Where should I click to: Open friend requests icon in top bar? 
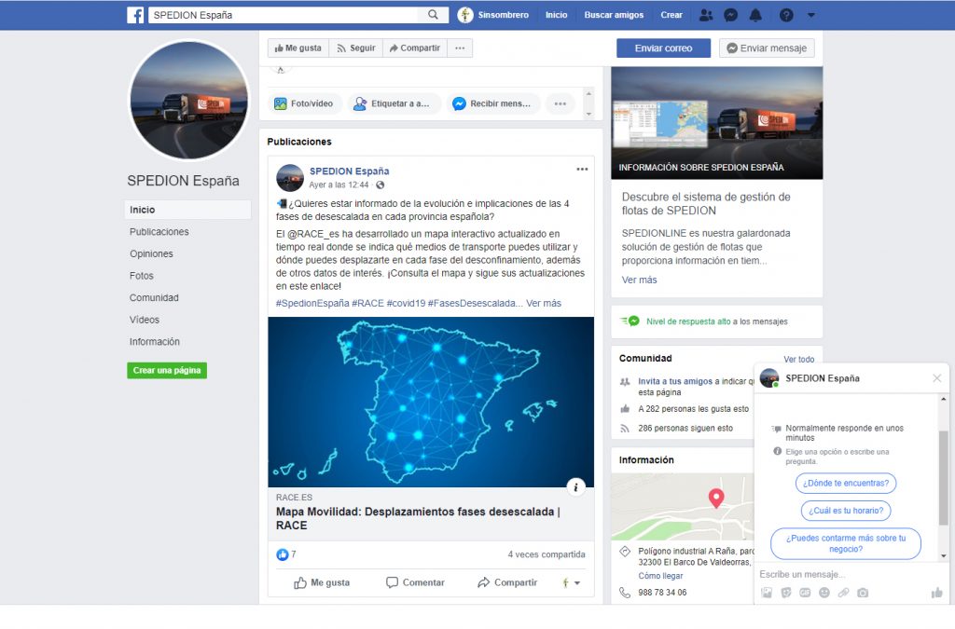pos(706,15)
